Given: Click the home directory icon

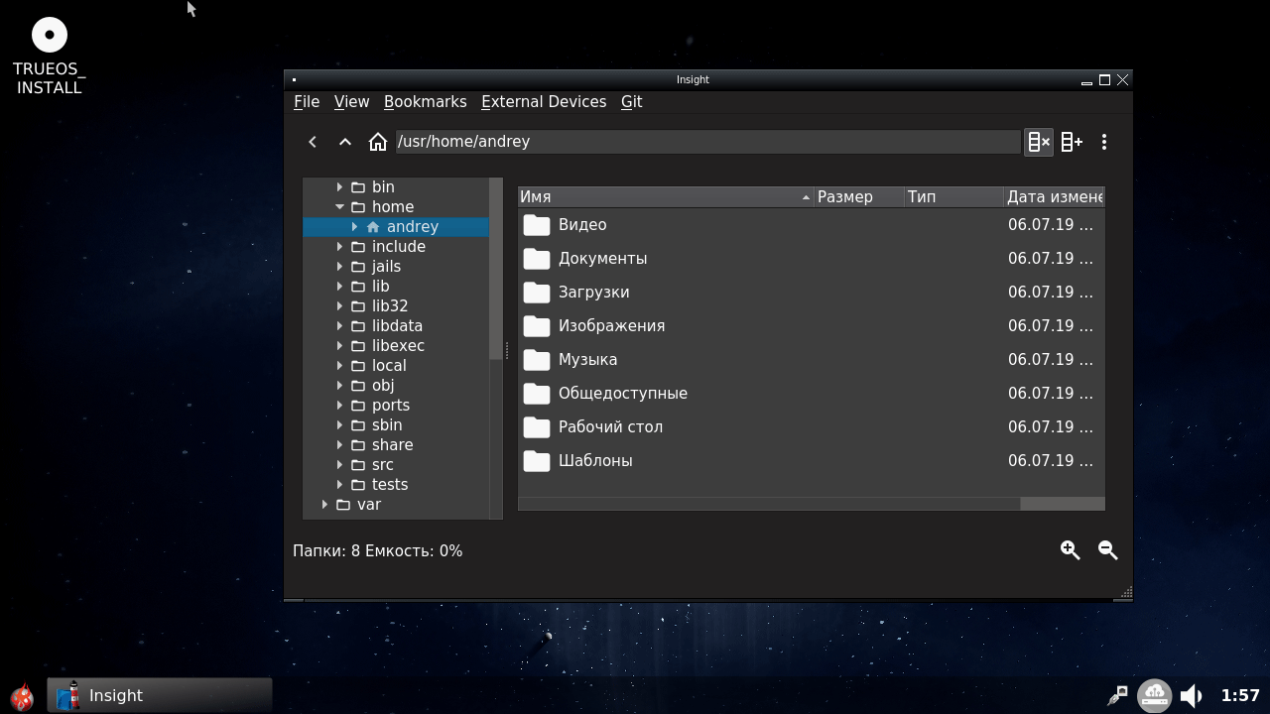Looking at the screenshot, I should pyautogui.click(x=377, y=142).
